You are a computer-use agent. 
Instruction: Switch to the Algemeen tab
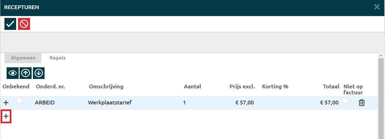coord(23,58)
